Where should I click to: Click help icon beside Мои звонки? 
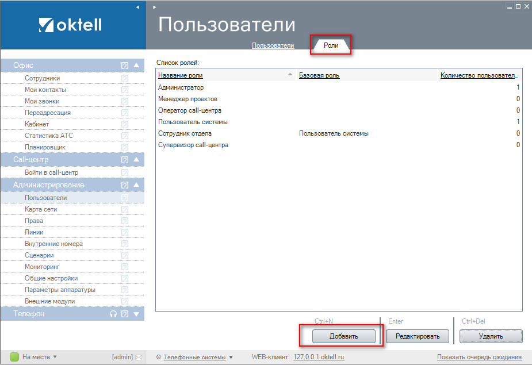coord(124,101)
